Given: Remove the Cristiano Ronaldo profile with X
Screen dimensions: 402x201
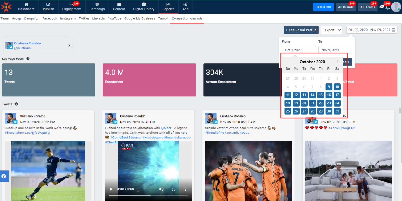Looking at the screenshot, I should click(69, 46).
